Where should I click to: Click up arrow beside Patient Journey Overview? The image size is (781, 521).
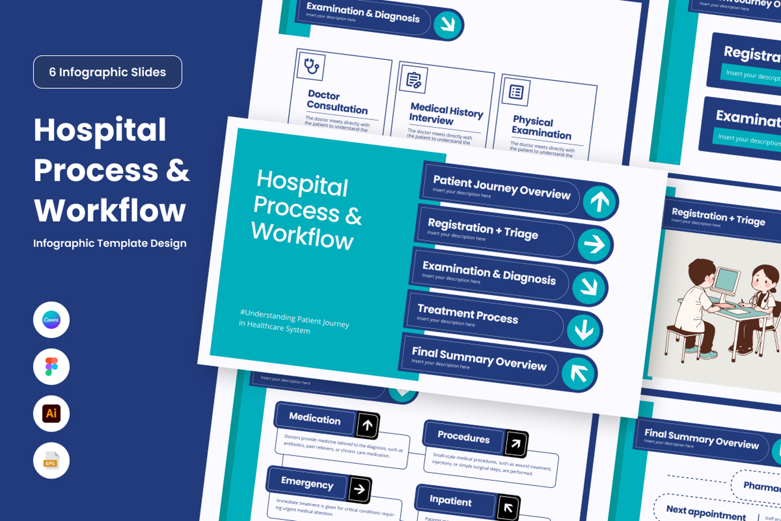coord(599,202)
